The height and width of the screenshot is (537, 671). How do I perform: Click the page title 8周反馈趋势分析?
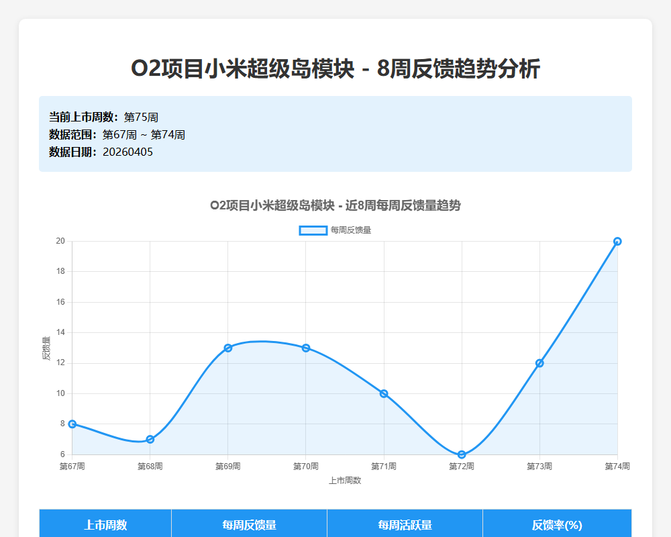[458, 68]
